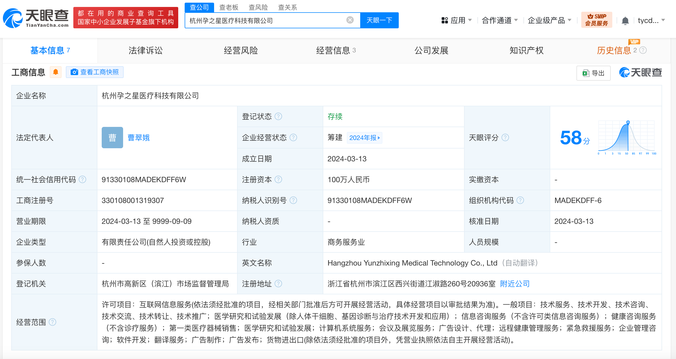Select the 查老板 search tab
Image resolution: width=676 pixels, height=359 pixels.
pos(229,7)
